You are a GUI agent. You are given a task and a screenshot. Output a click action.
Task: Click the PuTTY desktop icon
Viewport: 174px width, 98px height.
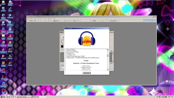10,9
